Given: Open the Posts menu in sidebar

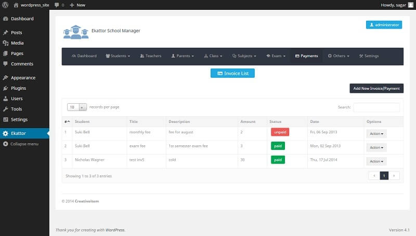Looking at the screenshot, I should tap(17, 33).
